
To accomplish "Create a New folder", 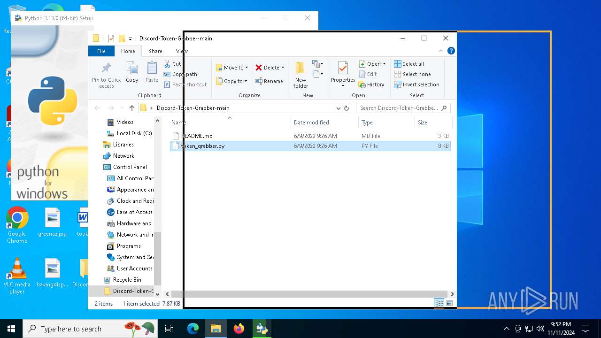I will click(300, 74).
